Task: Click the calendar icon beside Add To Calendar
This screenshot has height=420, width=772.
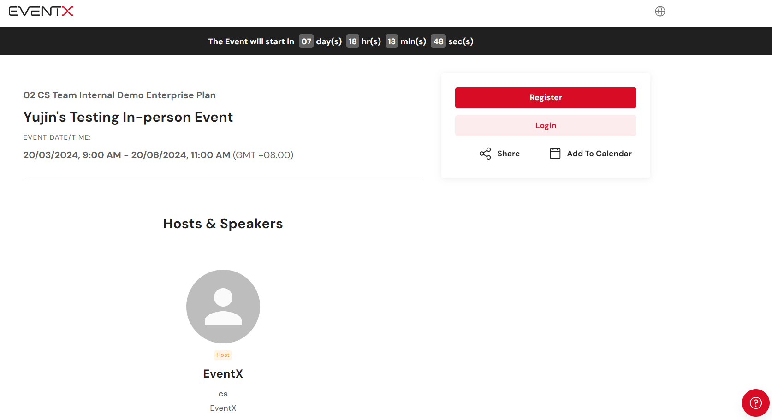Action: pyautogui.click(x=555, y=153)
